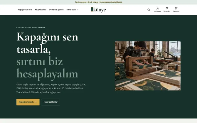Open Kapağını tasarla nav item
Viewport: 197px width, 123px height.
click(x=25, y=10)
